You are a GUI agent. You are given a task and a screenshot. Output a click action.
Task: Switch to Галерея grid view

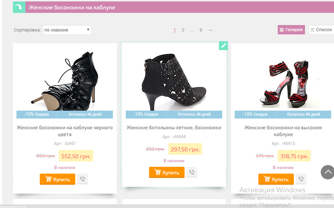click(x=291, y=30)
